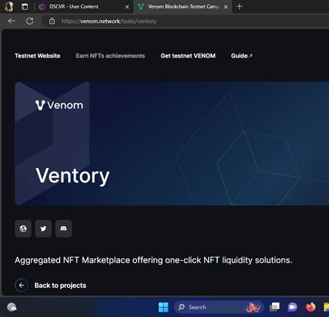329x317 pixels.
Task: Open browser profile avatar icon
Action: (8, 6)
